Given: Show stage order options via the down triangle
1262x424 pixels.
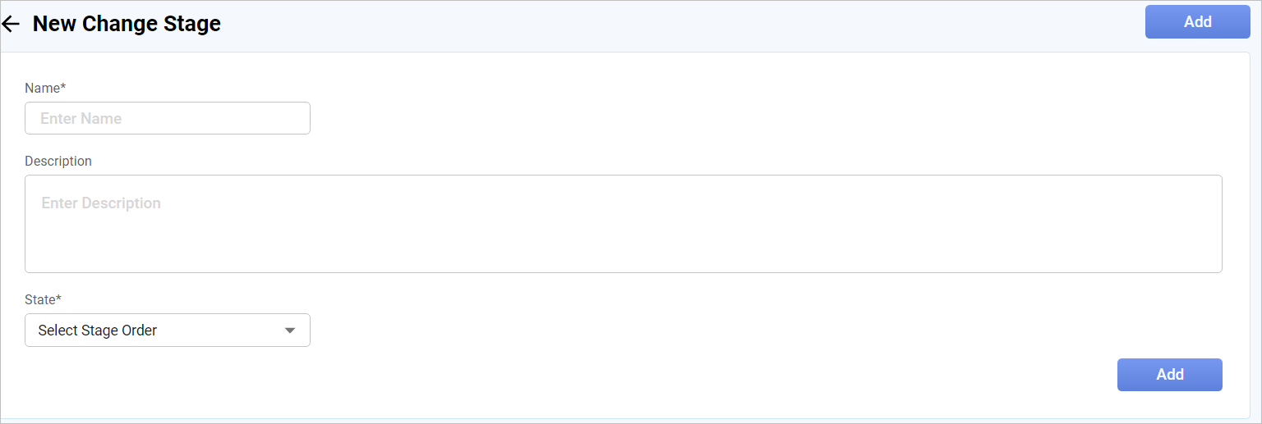Looking at the screenshot, I should (289, 331).
